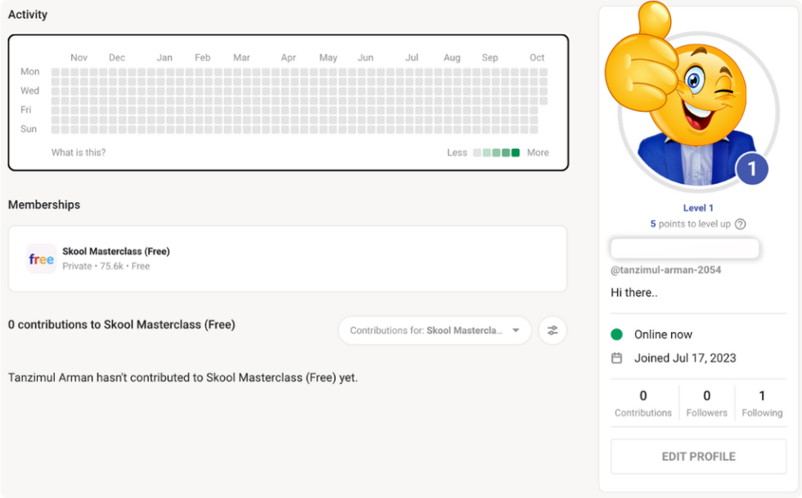Click the darkest green legend swatch
This screenshot has height=498, width=802.
point(516,152)
